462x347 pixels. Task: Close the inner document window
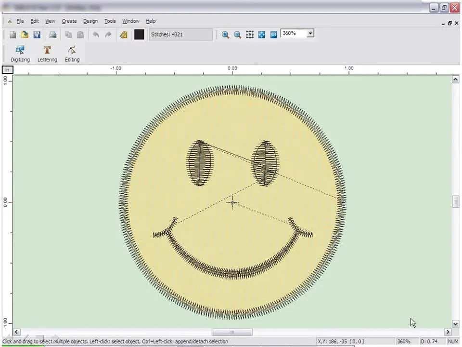click(457, 23)
